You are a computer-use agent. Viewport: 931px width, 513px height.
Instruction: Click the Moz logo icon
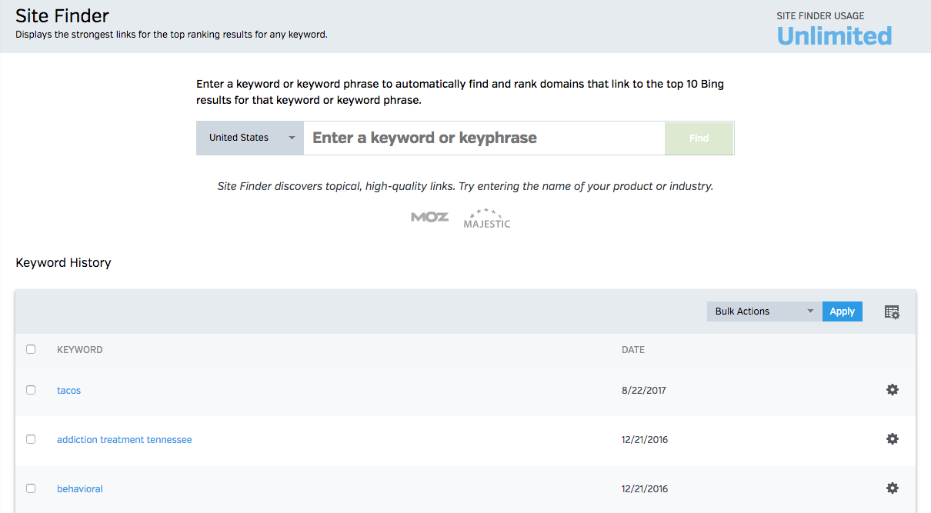click(x=429, y=217)
